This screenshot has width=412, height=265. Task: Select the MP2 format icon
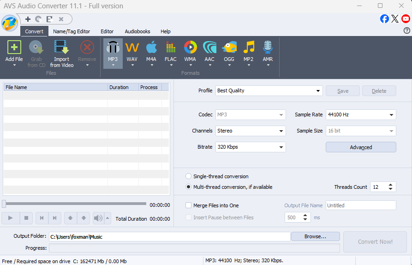pyautogui.click(x=249, y=47)
